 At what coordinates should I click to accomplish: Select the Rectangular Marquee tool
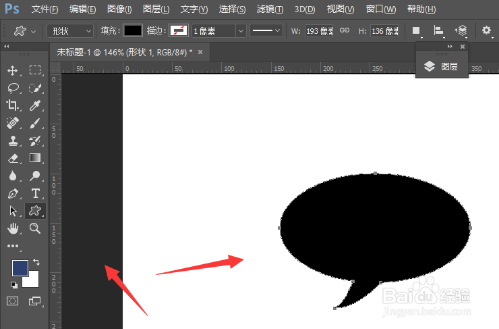(35, 70)
